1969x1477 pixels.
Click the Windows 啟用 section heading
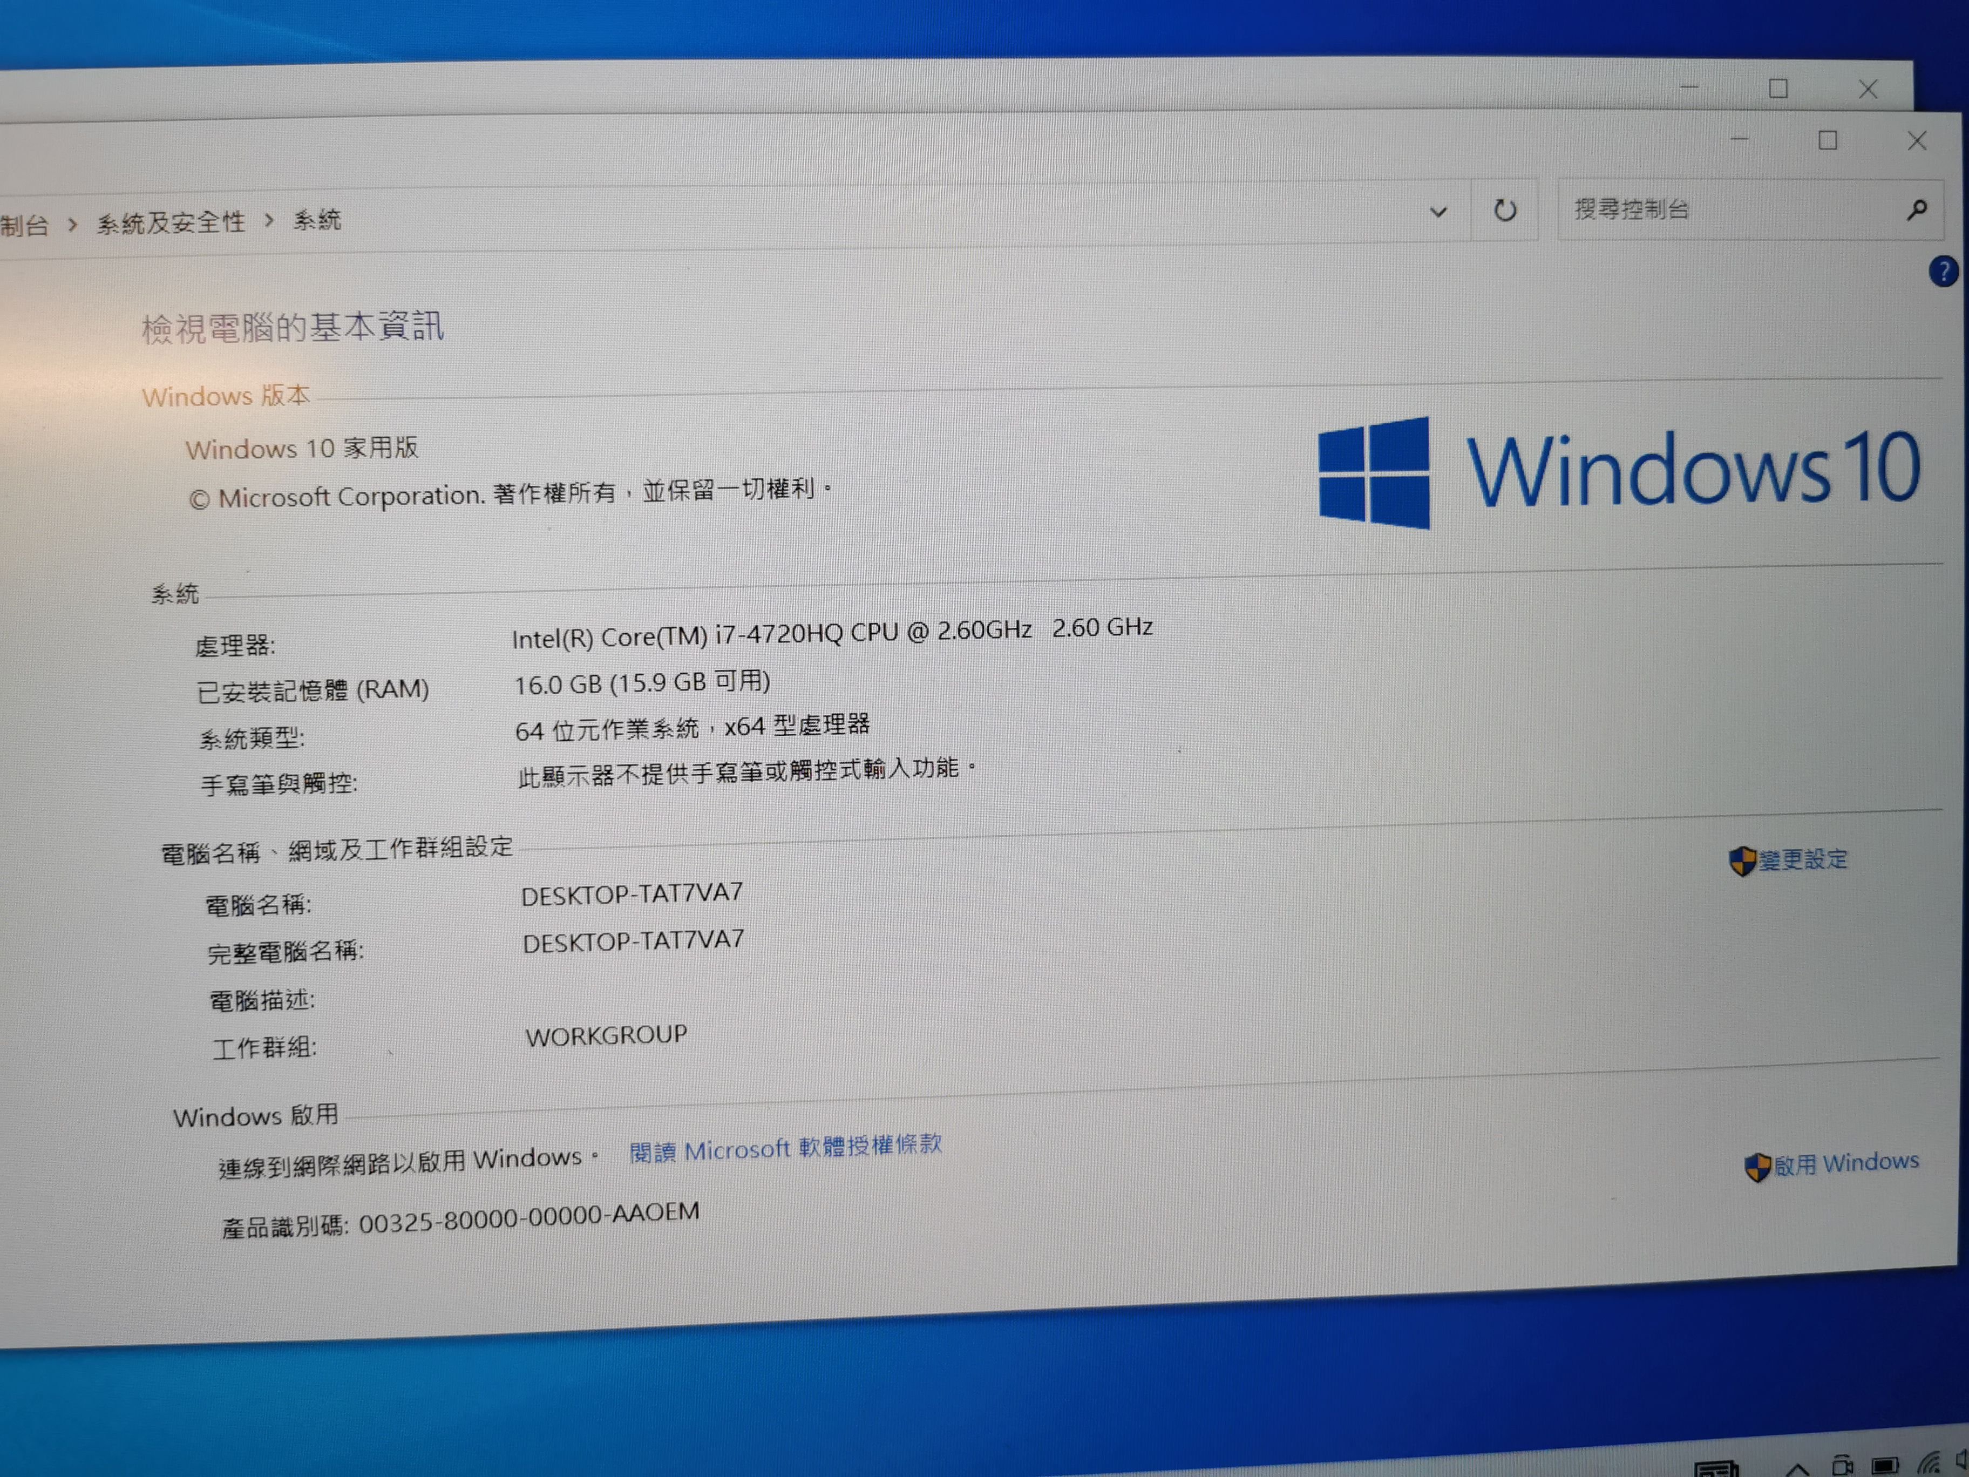[x=255, y=1115]
